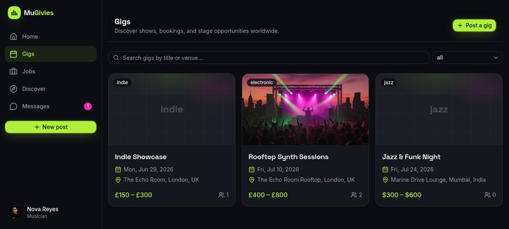The height and width of the screenshot is (229, 509).
Task: Click the search magnifier icon
Action: coord(116,58)
